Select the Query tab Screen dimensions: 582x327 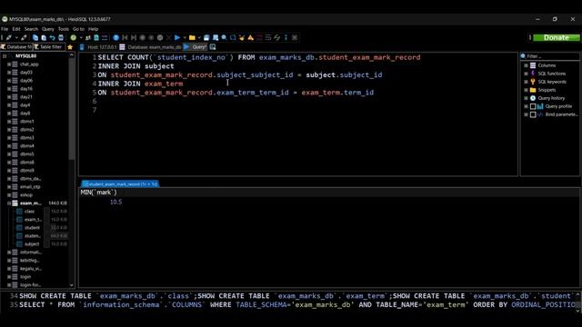[x=196, y=47]
